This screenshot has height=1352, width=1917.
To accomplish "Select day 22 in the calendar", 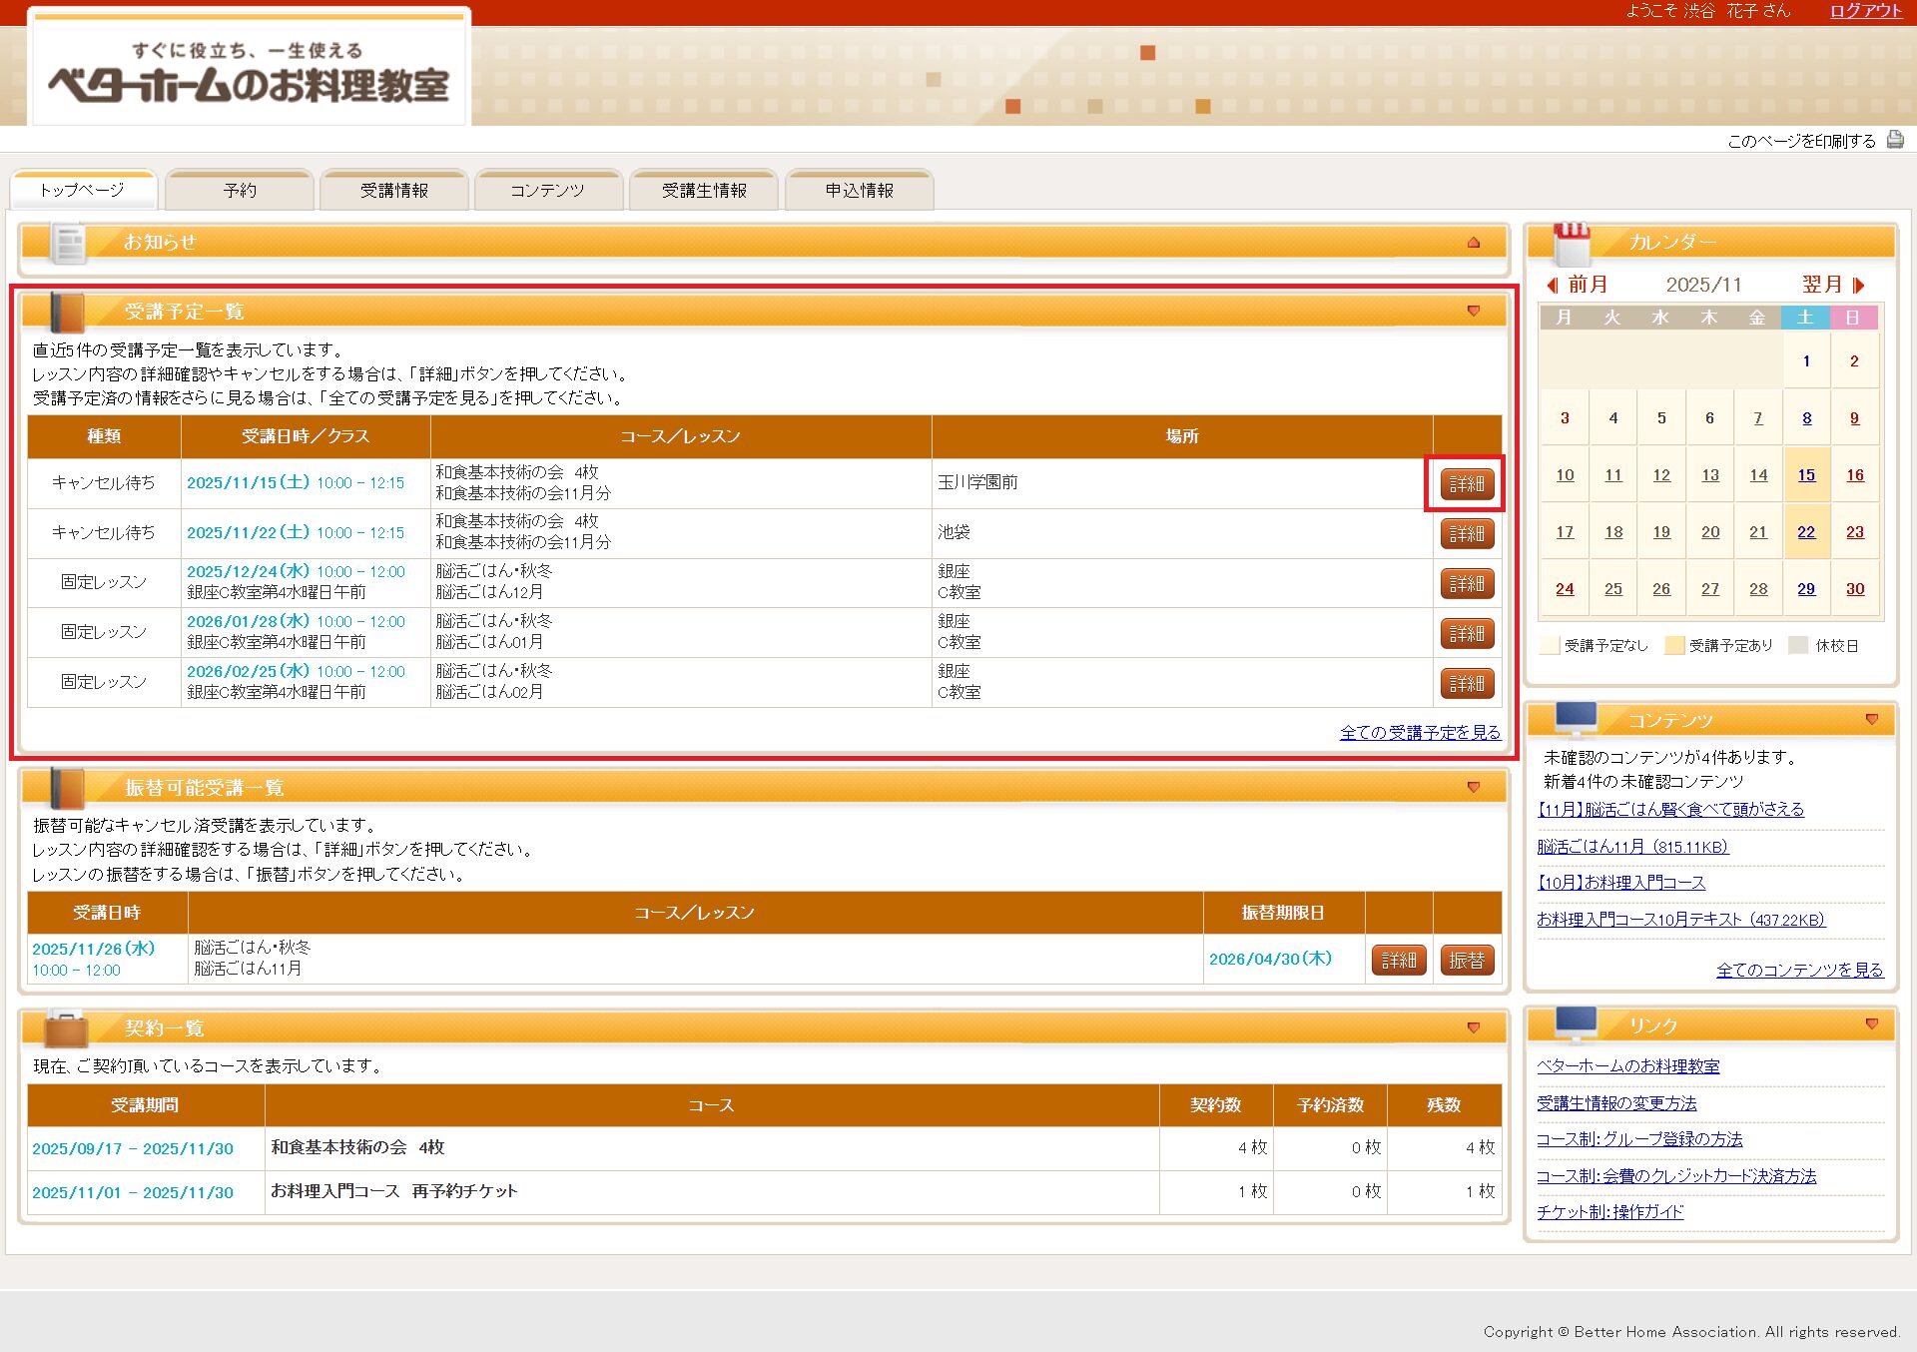I will click(x=1806, y=532).
